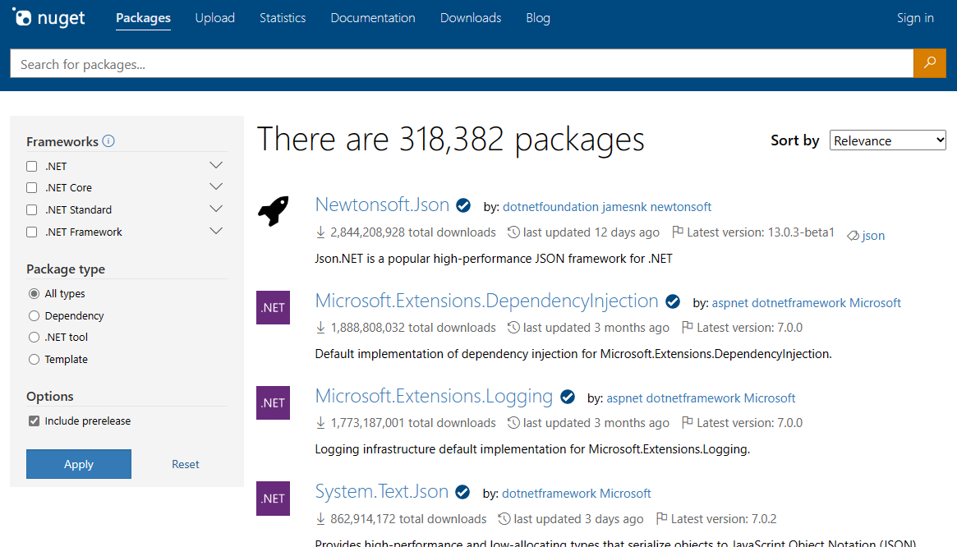Expand the .NET Standard versions chevron

pos(216,209)
